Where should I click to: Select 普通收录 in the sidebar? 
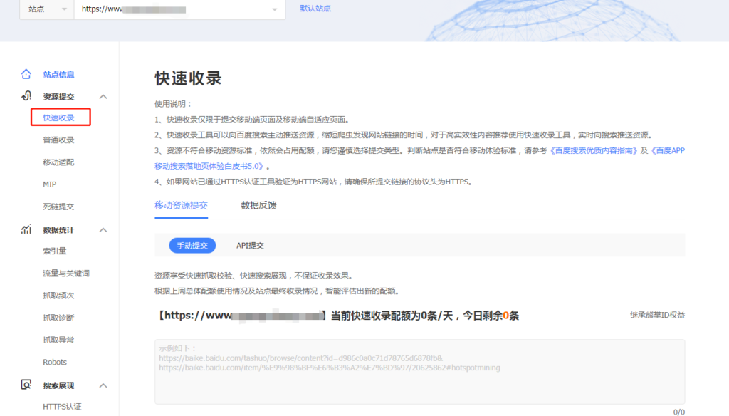[58, 140]
